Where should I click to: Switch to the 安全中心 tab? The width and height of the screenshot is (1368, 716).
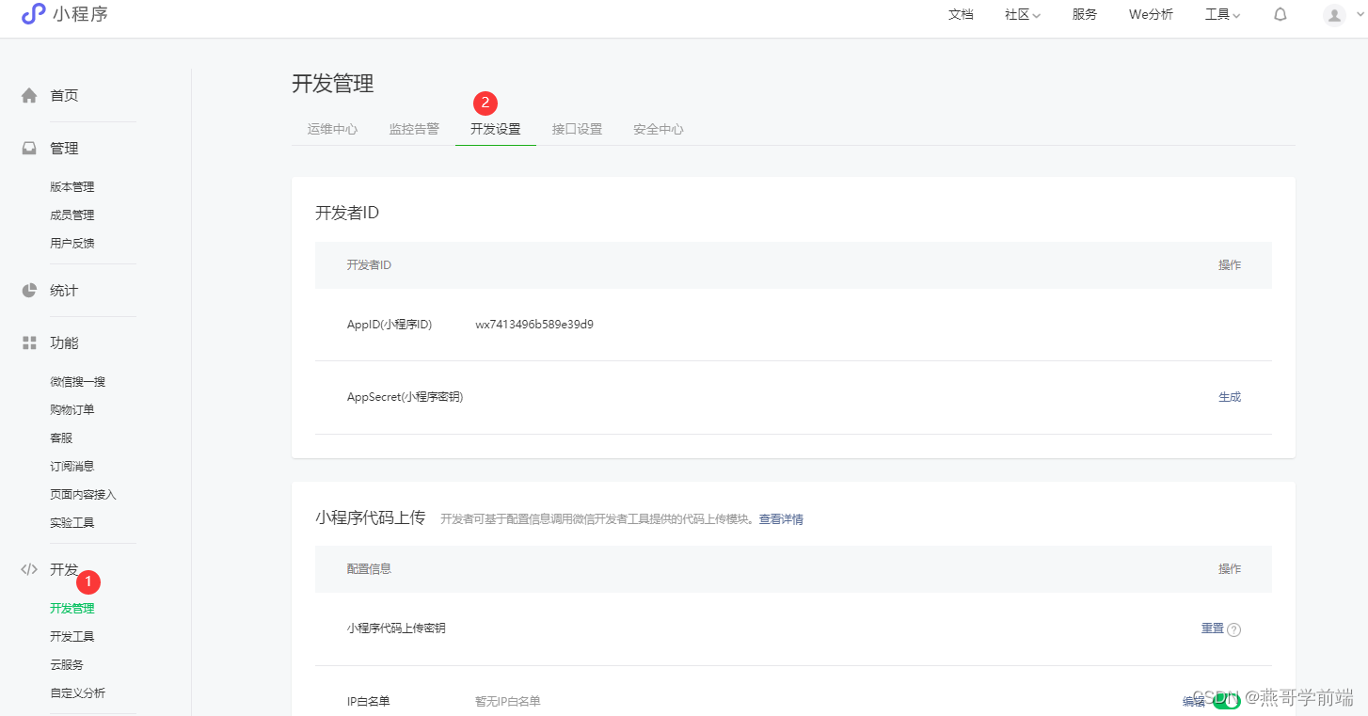click(x=659, y=129)
